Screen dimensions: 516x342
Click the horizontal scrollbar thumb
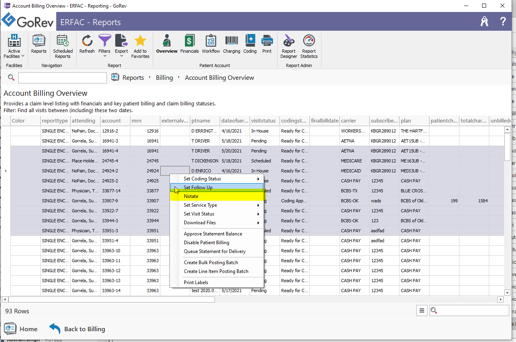coord(112,299)
